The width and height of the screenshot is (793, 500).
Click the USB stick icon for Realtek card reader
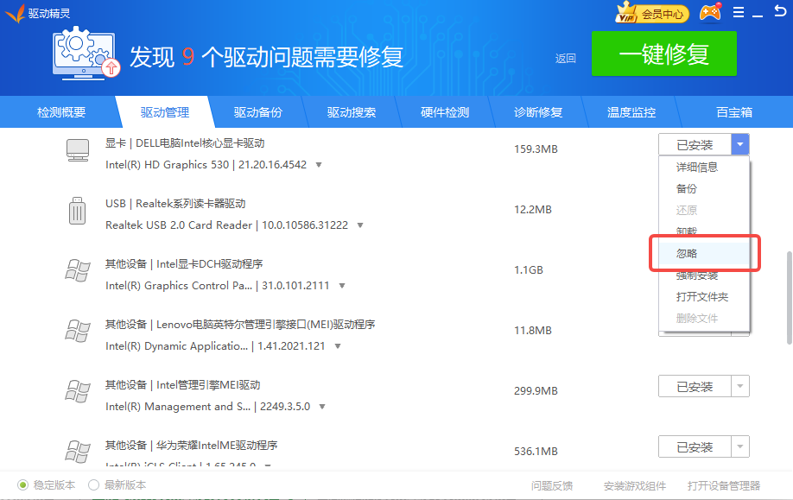77,211
